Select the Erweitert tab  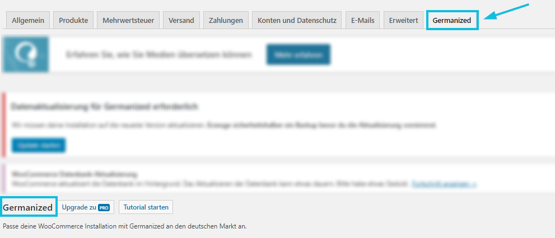click(x=403, y=20)
